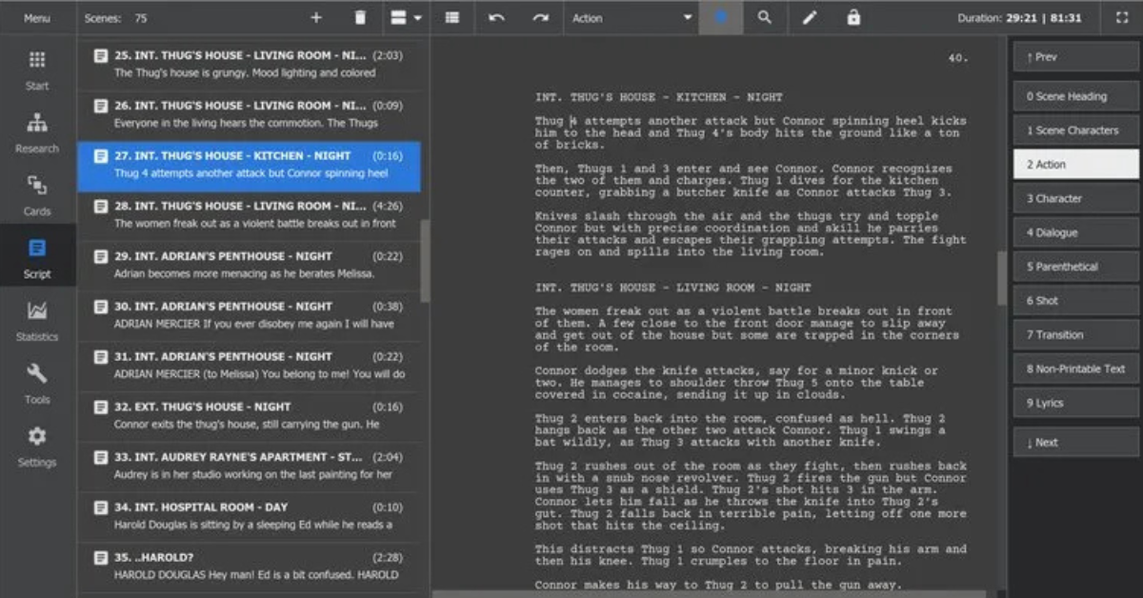This screenshot has width=1143, height=598.
Task: Toggle the grid scene view
Action: [x=451, y=17]
